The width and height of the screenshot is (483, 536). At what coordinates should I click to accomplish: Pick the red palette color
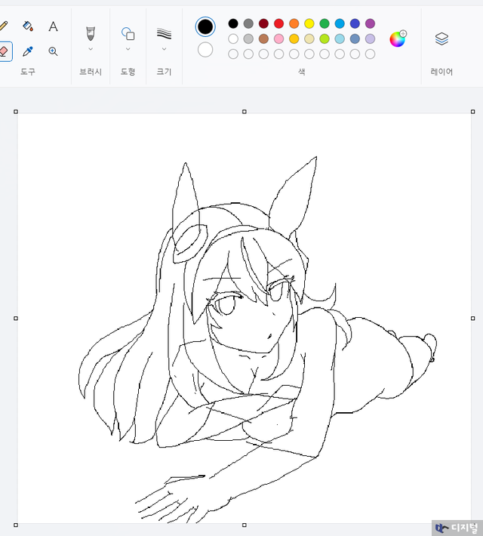279,23
